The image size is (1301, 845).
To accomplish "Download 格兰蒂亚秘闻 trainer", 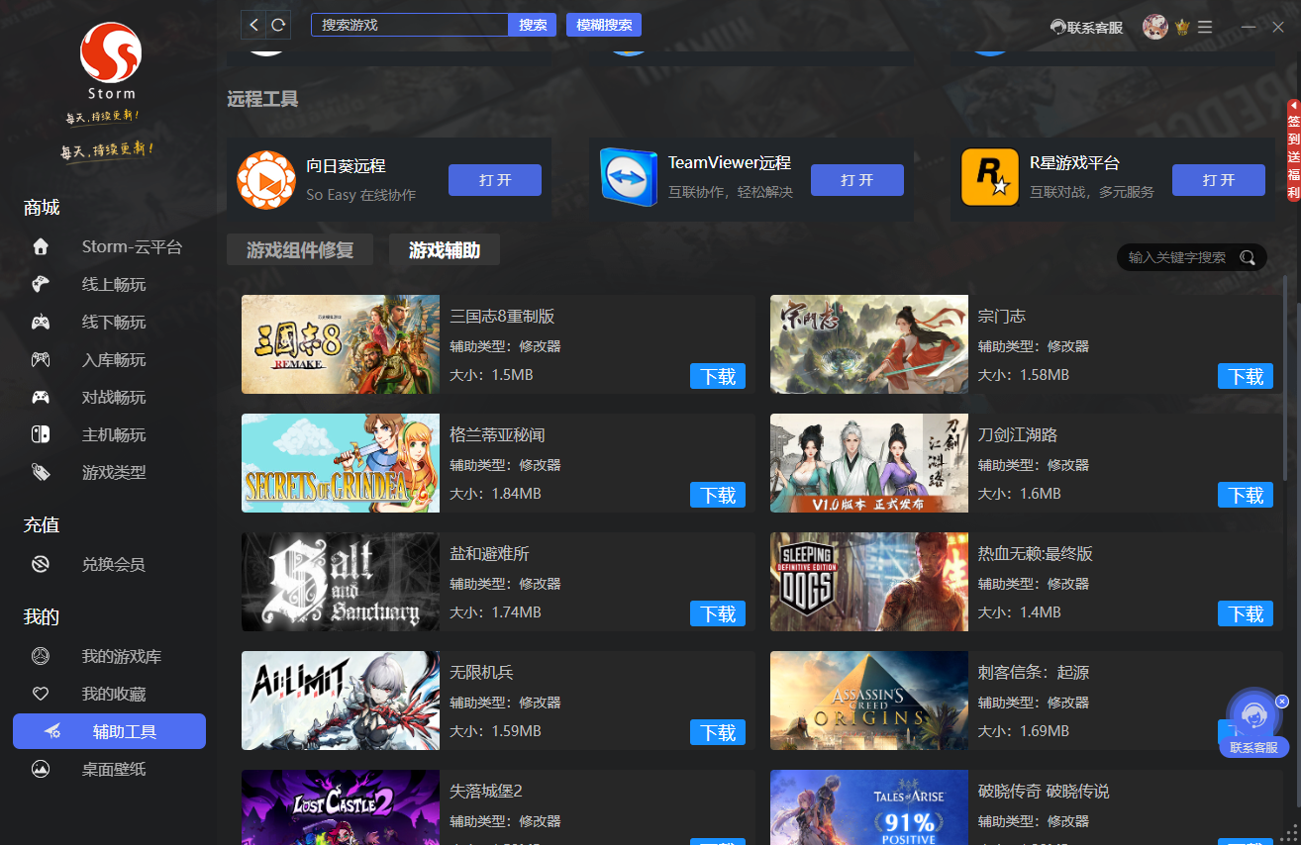I will pyautogui.click(x=718, y=495).
